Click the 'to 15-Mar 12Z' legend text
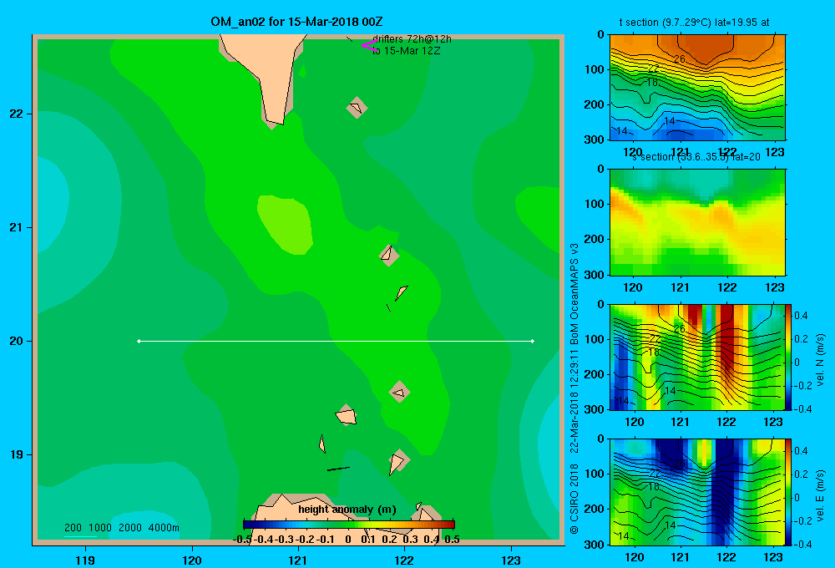The height and width of the screenshot is (568, 835). tap(407, 51)
